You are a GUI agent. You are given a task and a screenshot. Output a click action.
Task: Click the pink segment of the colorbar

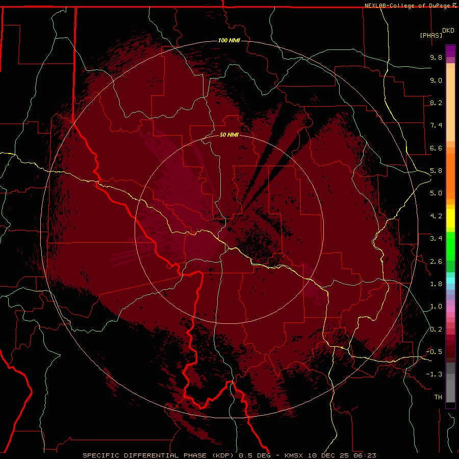[450, 309]
